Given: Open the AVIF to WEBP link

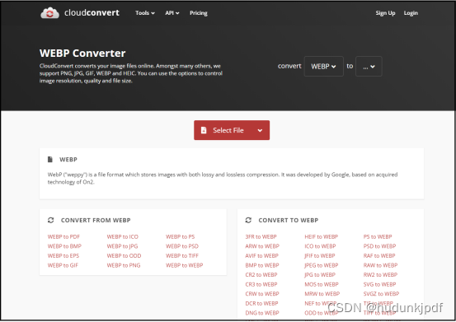Looking at the screenshot, I should point(262,256).
